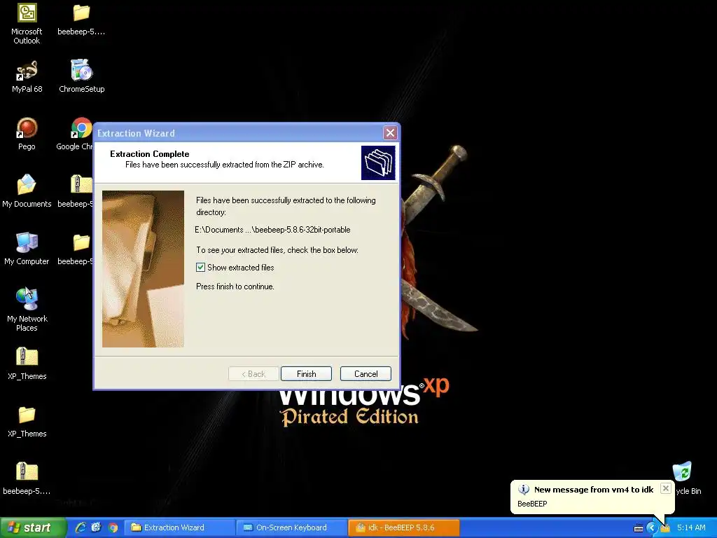Switch to idk - BeeBEEP 5.8.6 taskbar button
The width and height of the screenshot is (717, 538).
click(404, 527)
